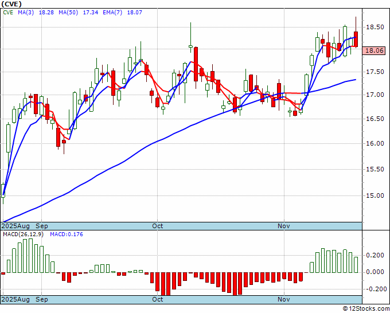Click the 0.000 MACD axis label
The height and width of the screenshot is (313, 390).
point(375,272)
